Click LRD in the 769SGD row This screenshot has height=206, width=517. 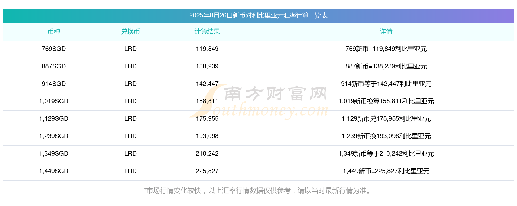coord(130,49)
